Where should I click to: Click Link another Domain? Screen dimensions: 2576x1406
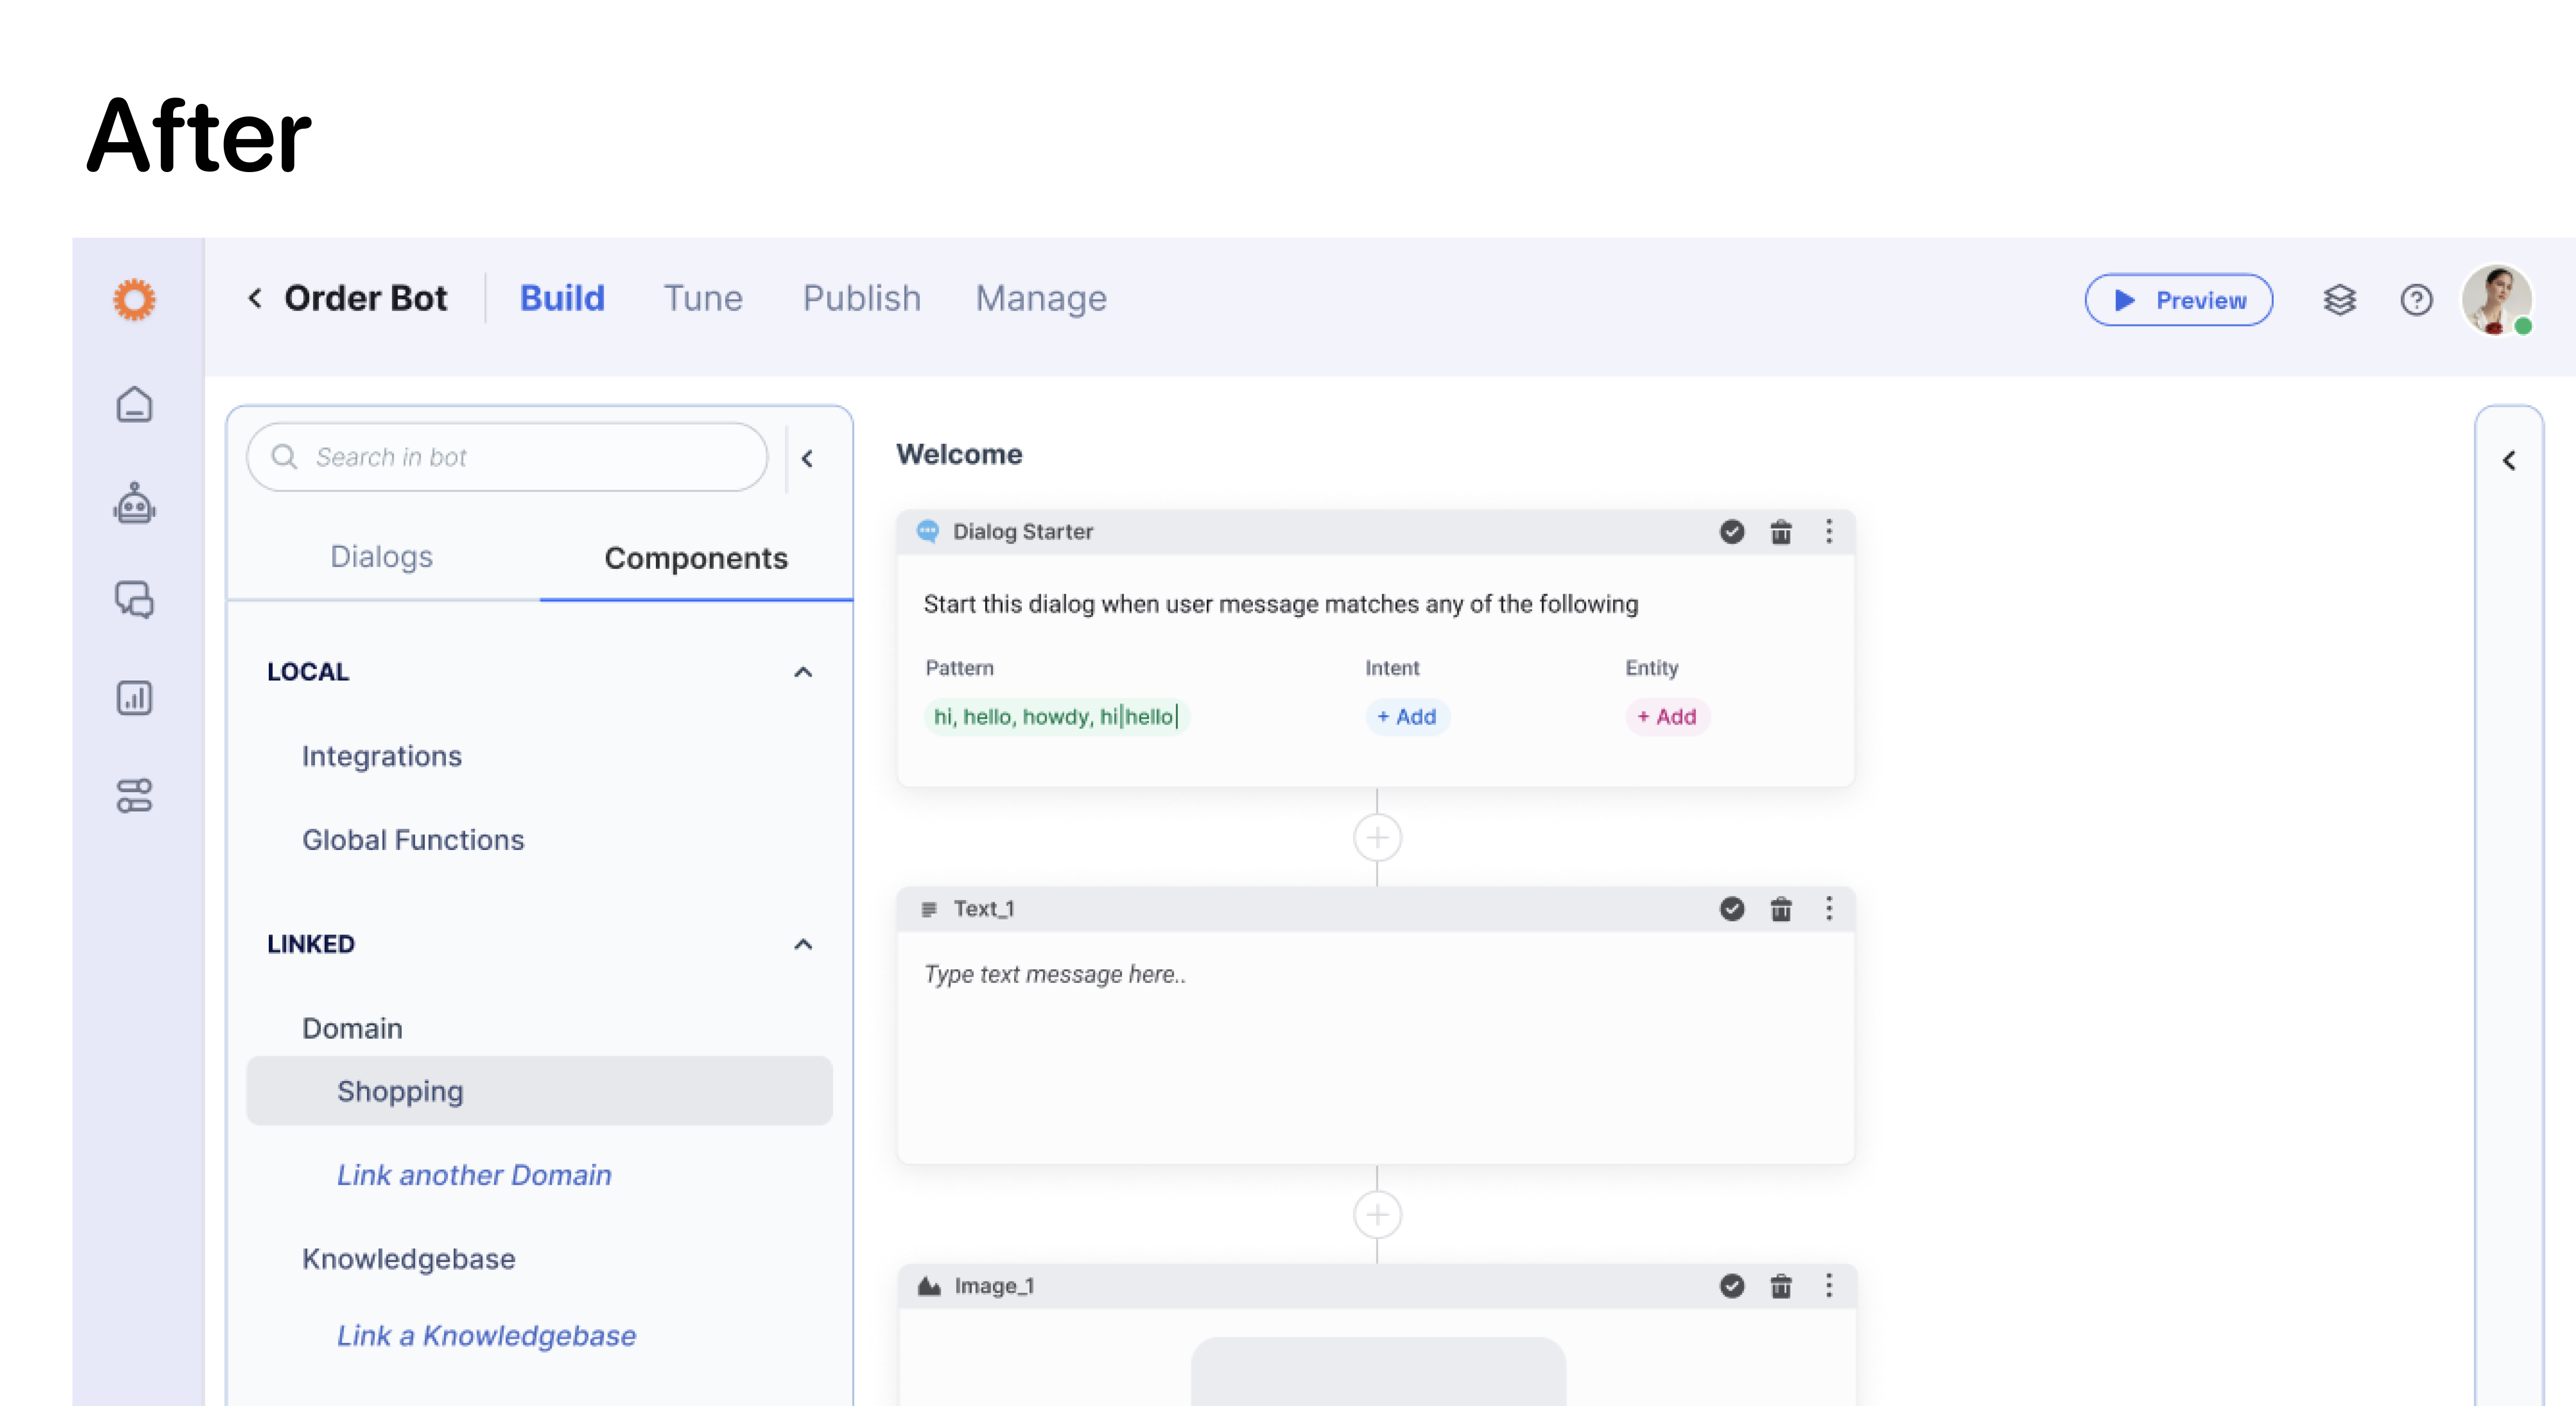click(x=474, y=1175)
